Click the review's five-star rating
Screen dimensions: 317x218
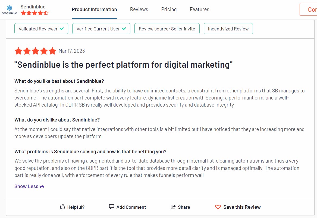(35, 51)
